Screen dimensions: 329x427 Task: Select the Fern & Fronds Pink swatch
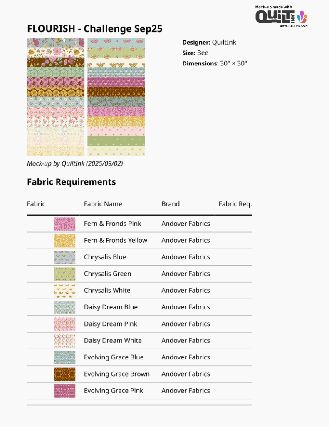[x=64, y=224]
